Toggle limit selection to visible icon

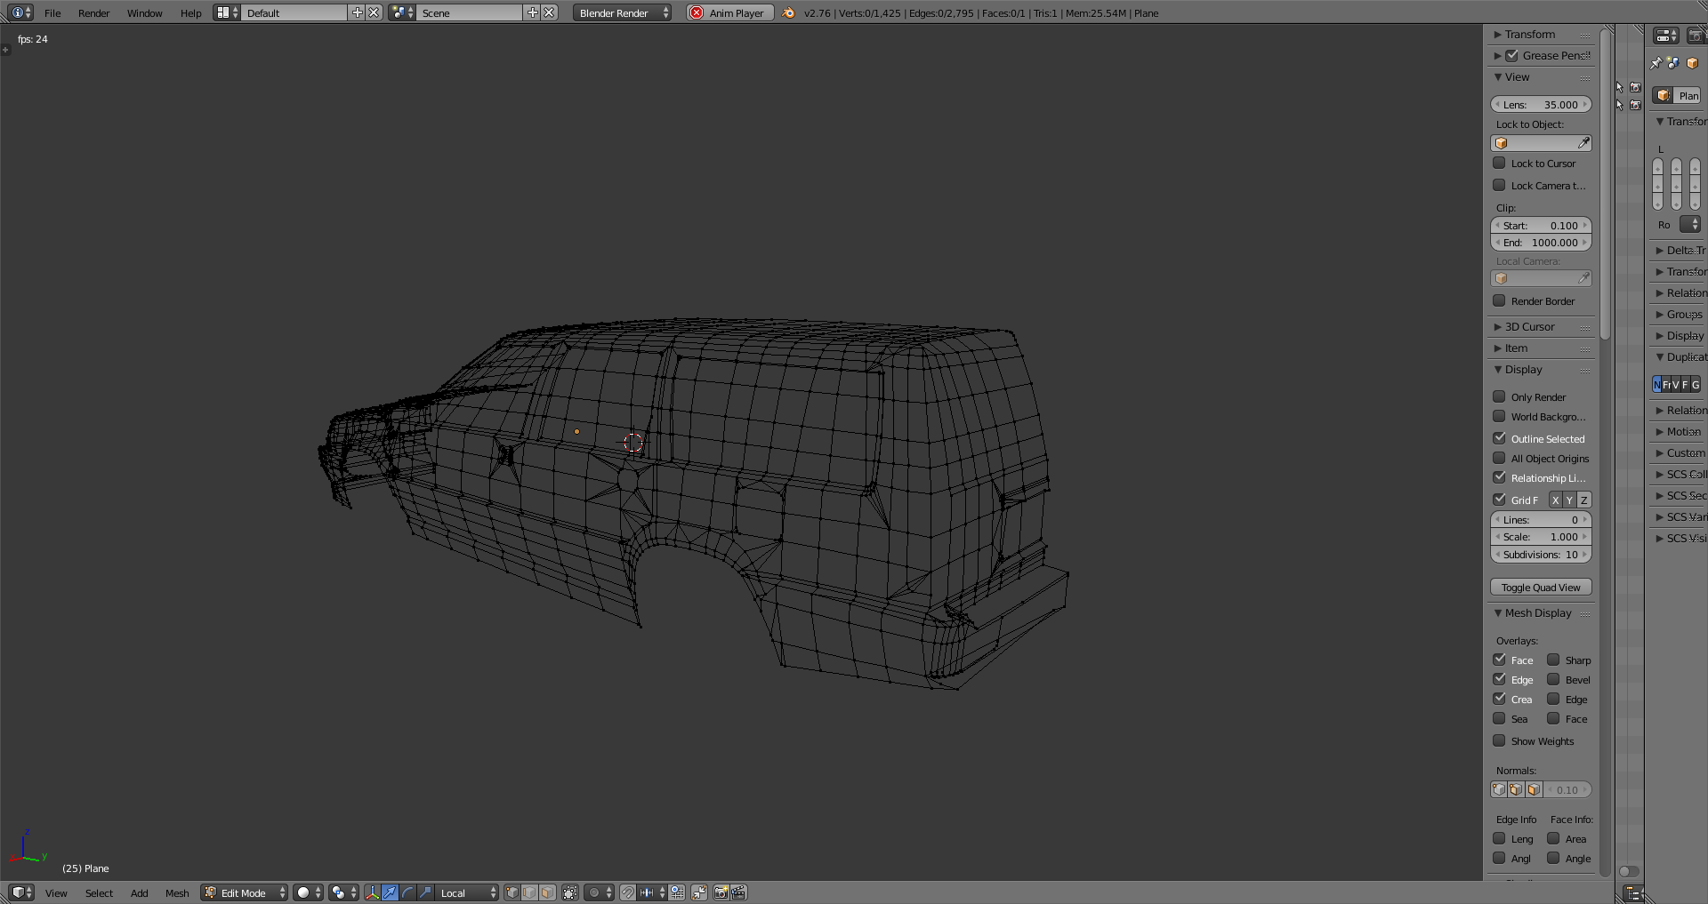(x=570, y=892)
